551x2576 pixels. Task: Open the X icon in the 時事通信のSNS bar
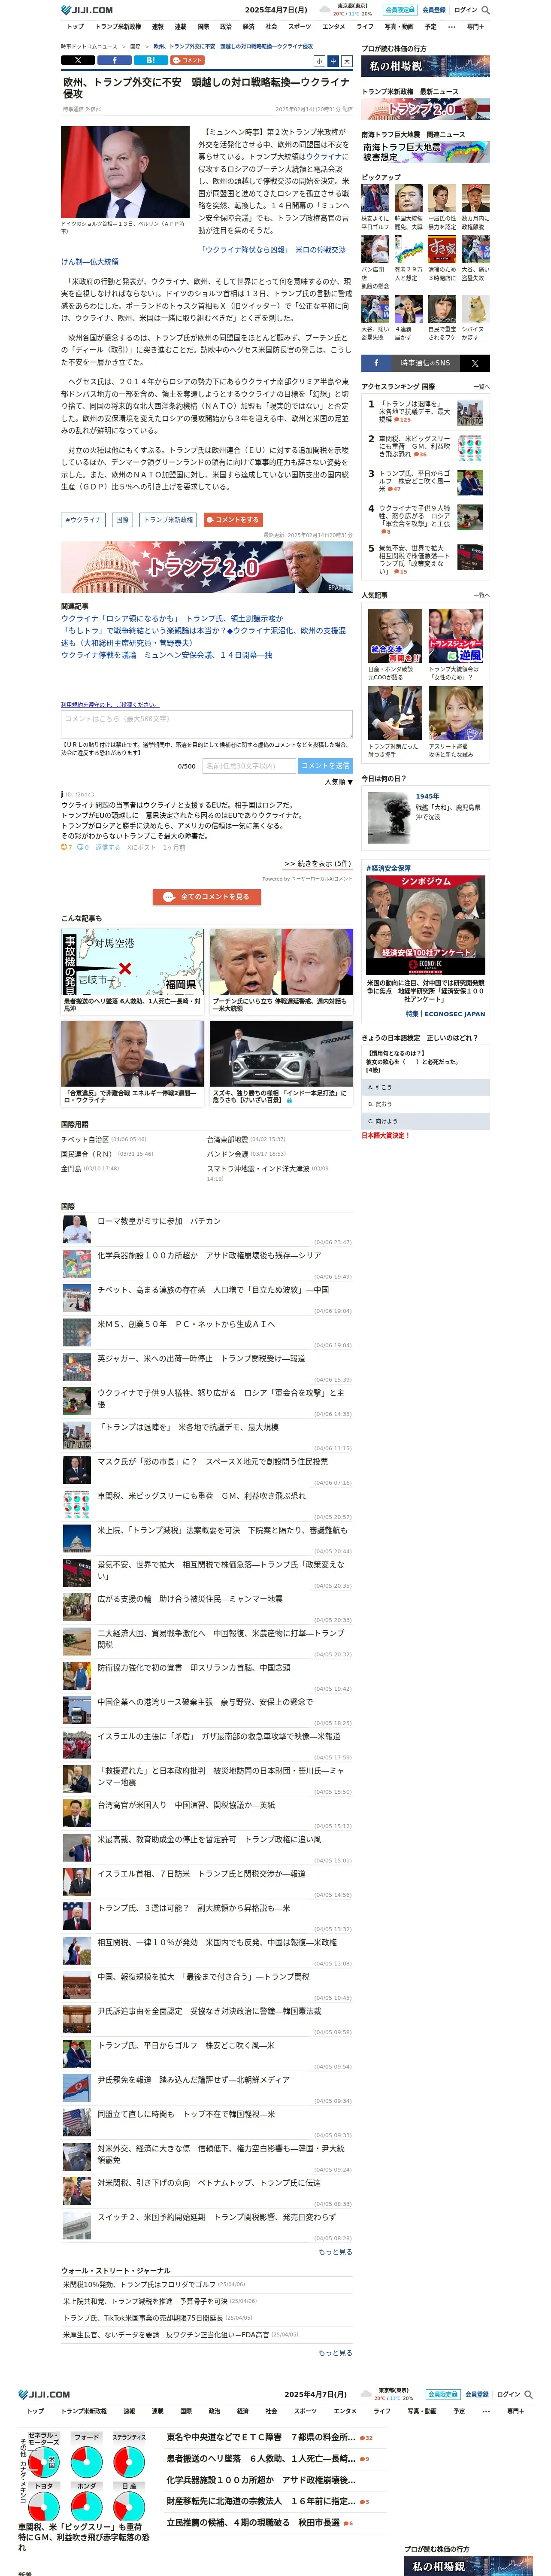pos(475,363)
